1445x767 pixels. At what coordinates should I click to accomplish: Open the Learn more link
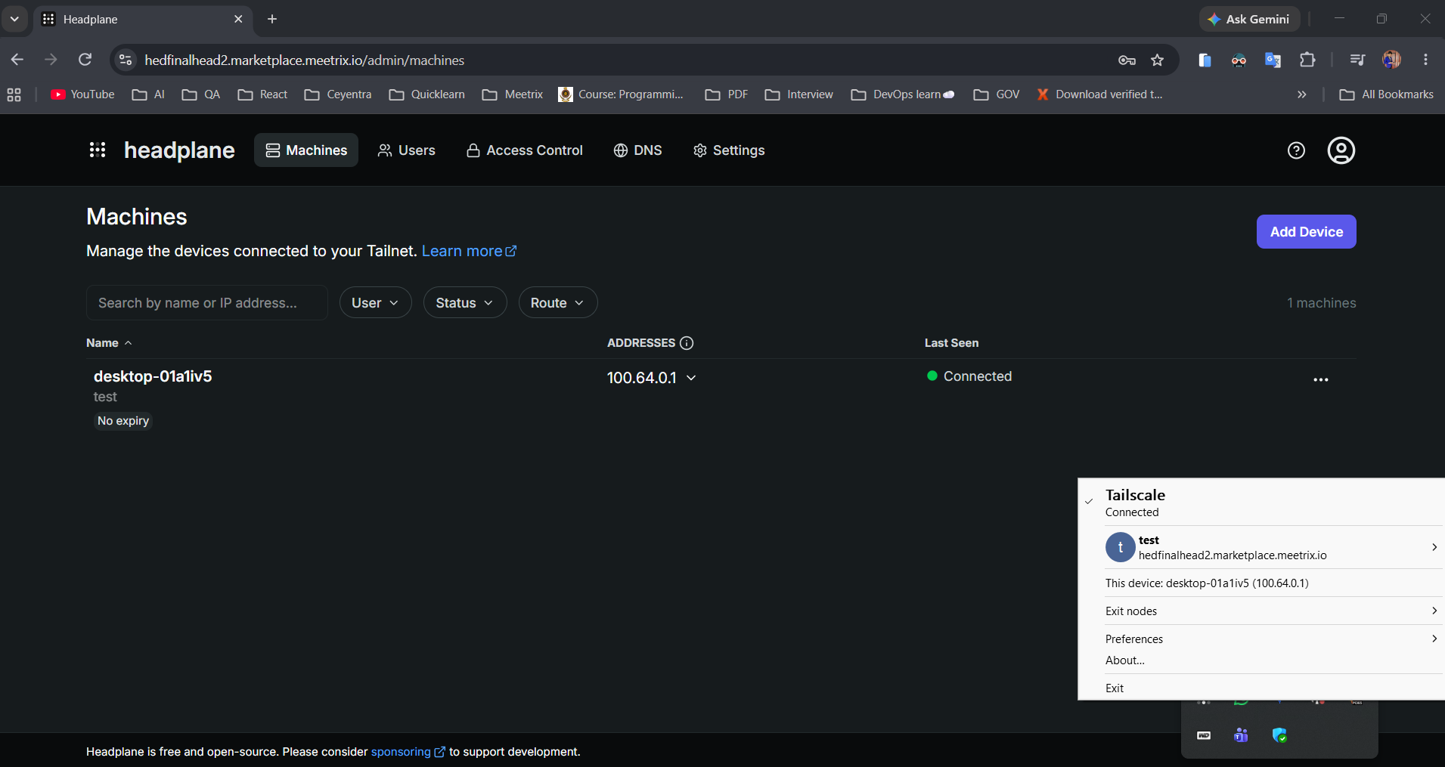click(469, 251)
